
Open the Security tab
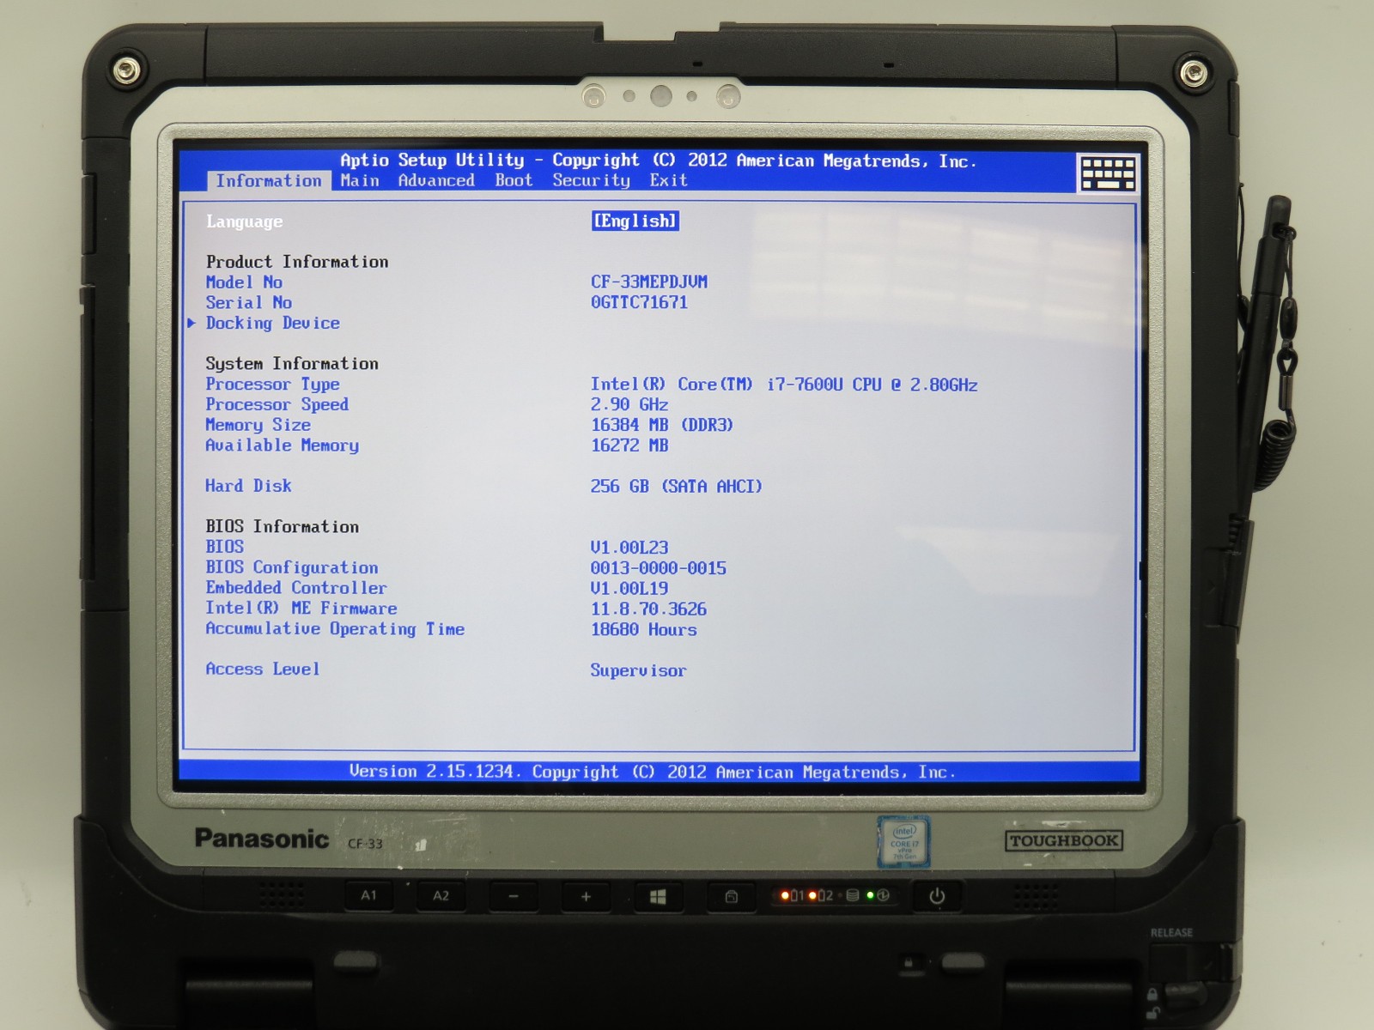coord(591,181)
